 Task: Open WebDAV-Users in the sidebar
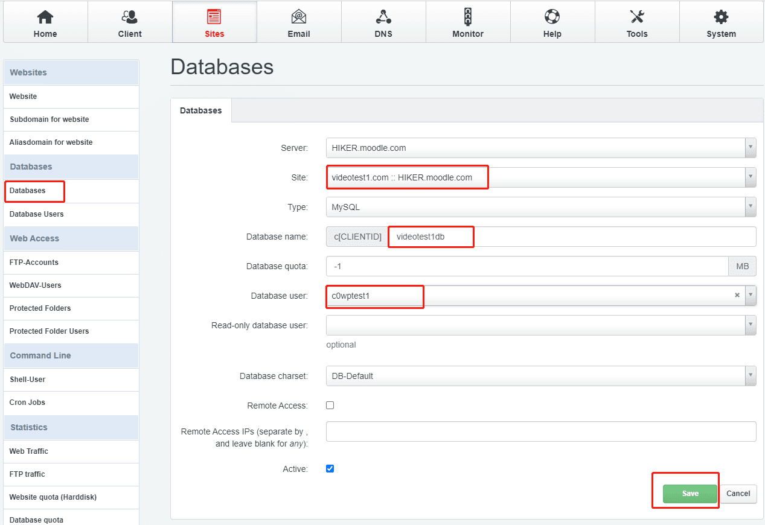point(71,285)
